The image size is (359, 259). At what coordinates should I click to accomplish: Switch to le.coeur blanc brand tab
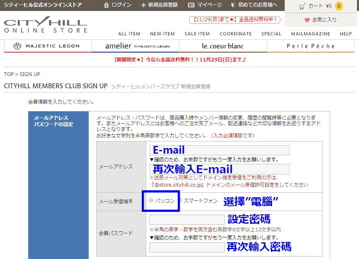223,46
